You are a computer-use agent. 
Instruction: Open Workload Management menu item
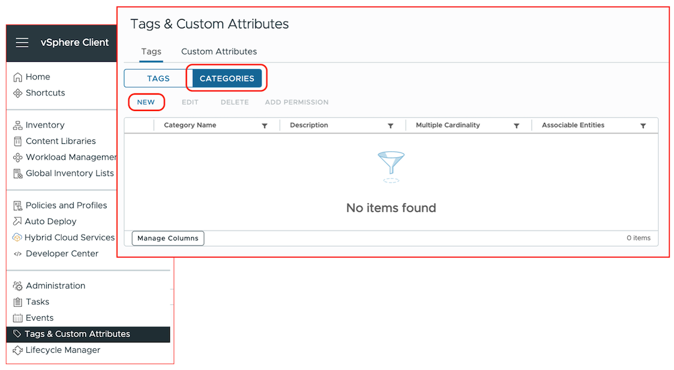point(71,157)
